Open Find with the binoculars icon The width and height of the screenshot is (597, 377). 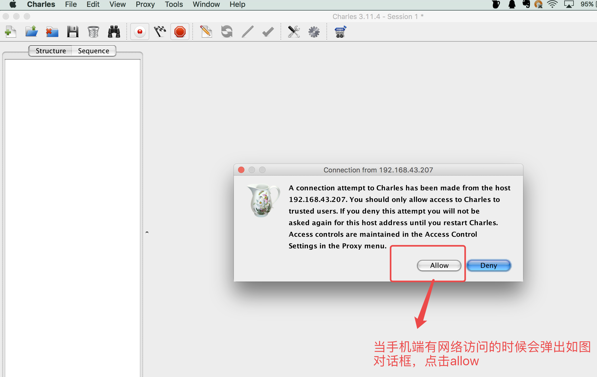[x=114, y=32]
